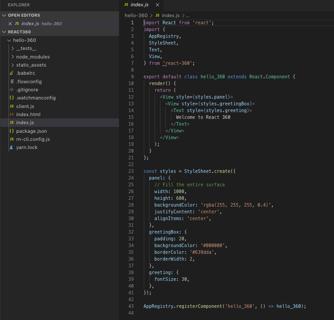Image resolution: width=334 pixels, height=320 pixels.
Task: Open client.js in the explorer
Action: 25,106
